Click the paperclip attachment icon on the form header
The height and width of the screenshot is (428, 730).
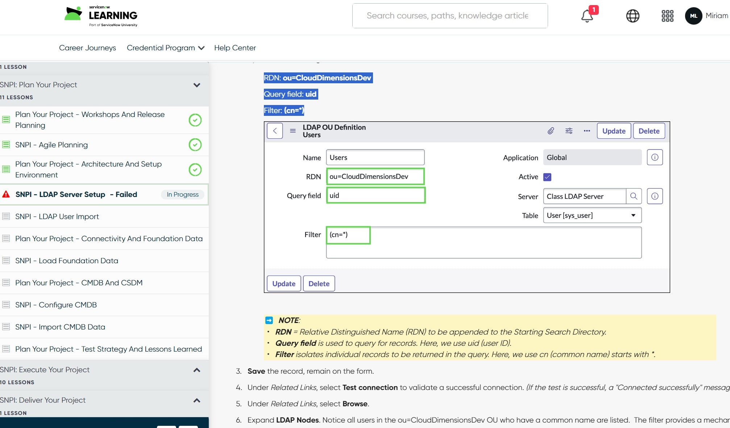point(551,131)
